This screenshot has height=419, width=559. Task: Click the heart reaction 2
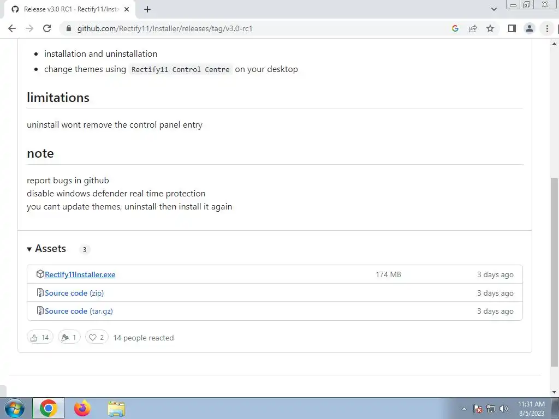(97, 337)
